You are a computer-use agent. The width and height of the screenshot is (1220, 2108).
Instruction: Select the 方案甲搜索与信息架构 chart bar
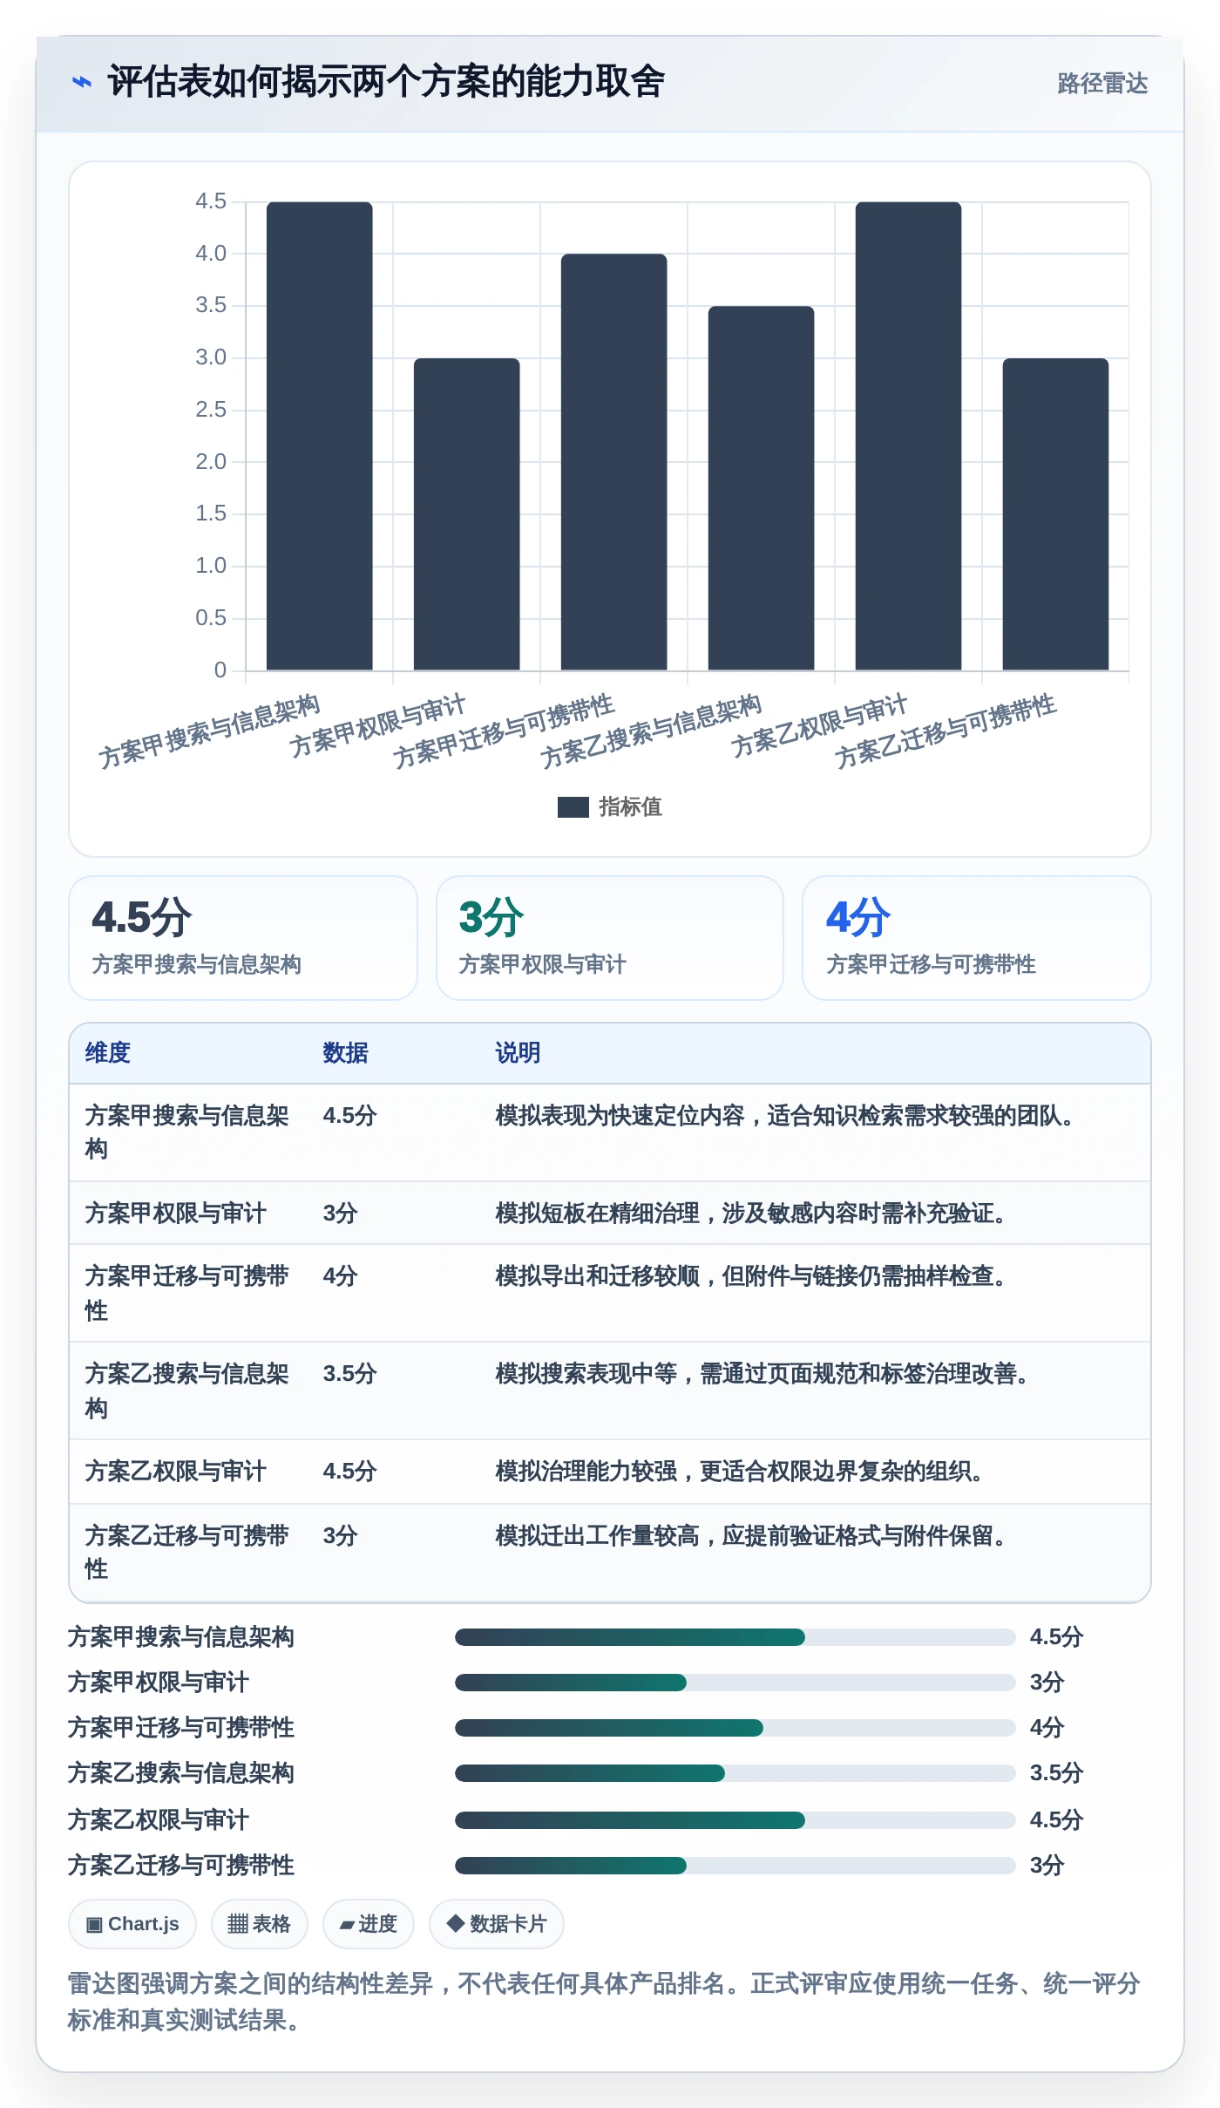tap(319, 436)
